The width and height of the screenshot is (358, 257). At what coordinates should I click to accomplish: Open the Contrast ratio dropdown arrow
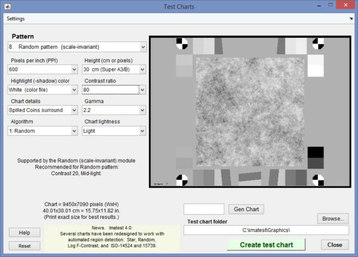142,90
